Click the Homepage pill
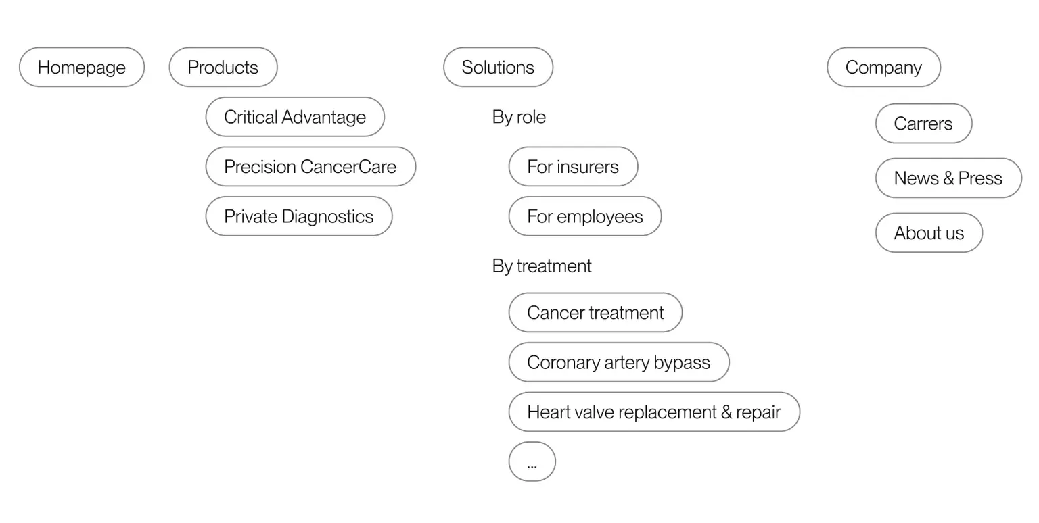1039x523 pixels. coord(82,68)
